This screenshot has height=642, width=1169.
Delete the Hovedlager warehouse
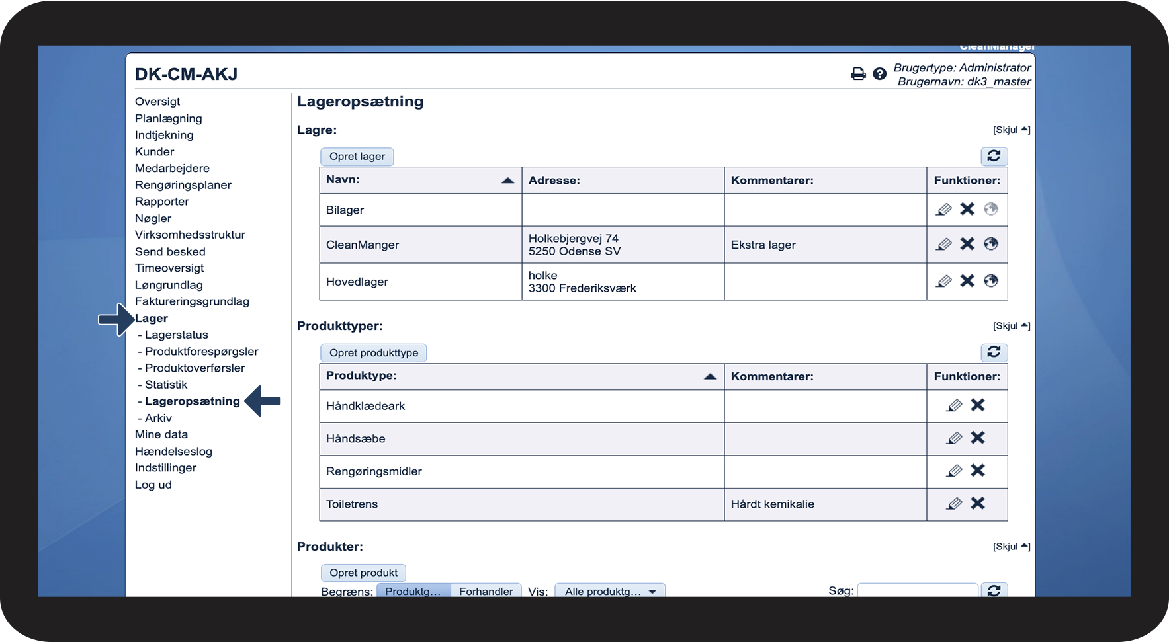pyautogui.click(x=967, y=281)
